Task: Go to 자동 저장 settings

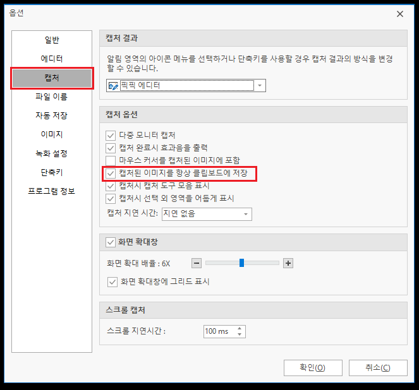Action: 52,115
